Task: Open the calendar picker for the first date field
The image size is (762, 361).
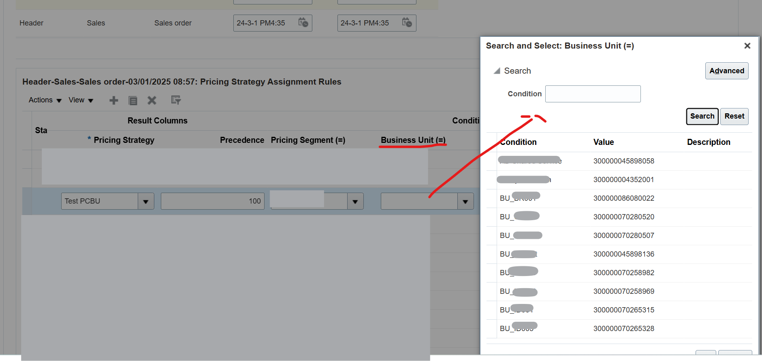Action: (x=303, y=23)
